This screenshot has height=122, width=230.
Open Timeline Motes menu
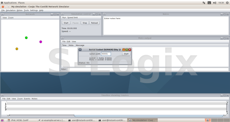pos(35,99)
